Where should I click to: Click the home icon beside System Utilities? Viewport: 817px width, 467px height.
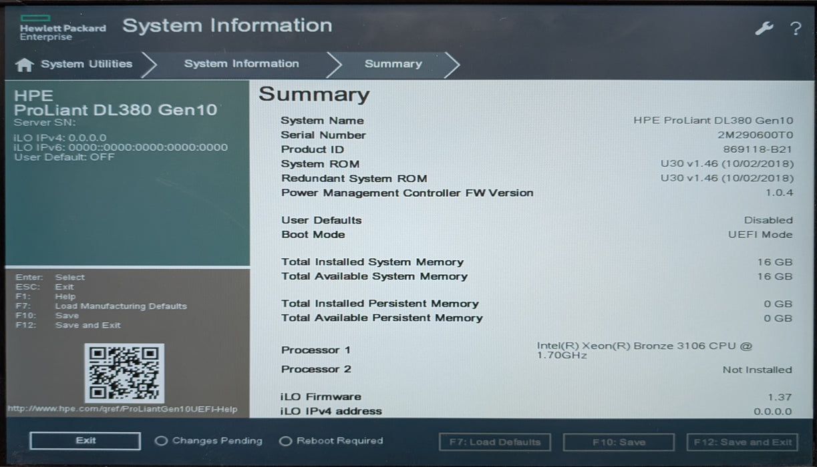24,65
